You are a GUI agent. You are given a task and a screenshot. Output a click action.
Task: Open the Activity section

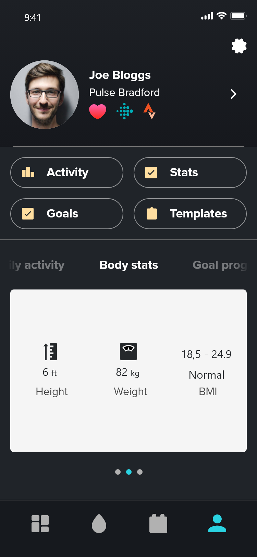tap(67, 173)
